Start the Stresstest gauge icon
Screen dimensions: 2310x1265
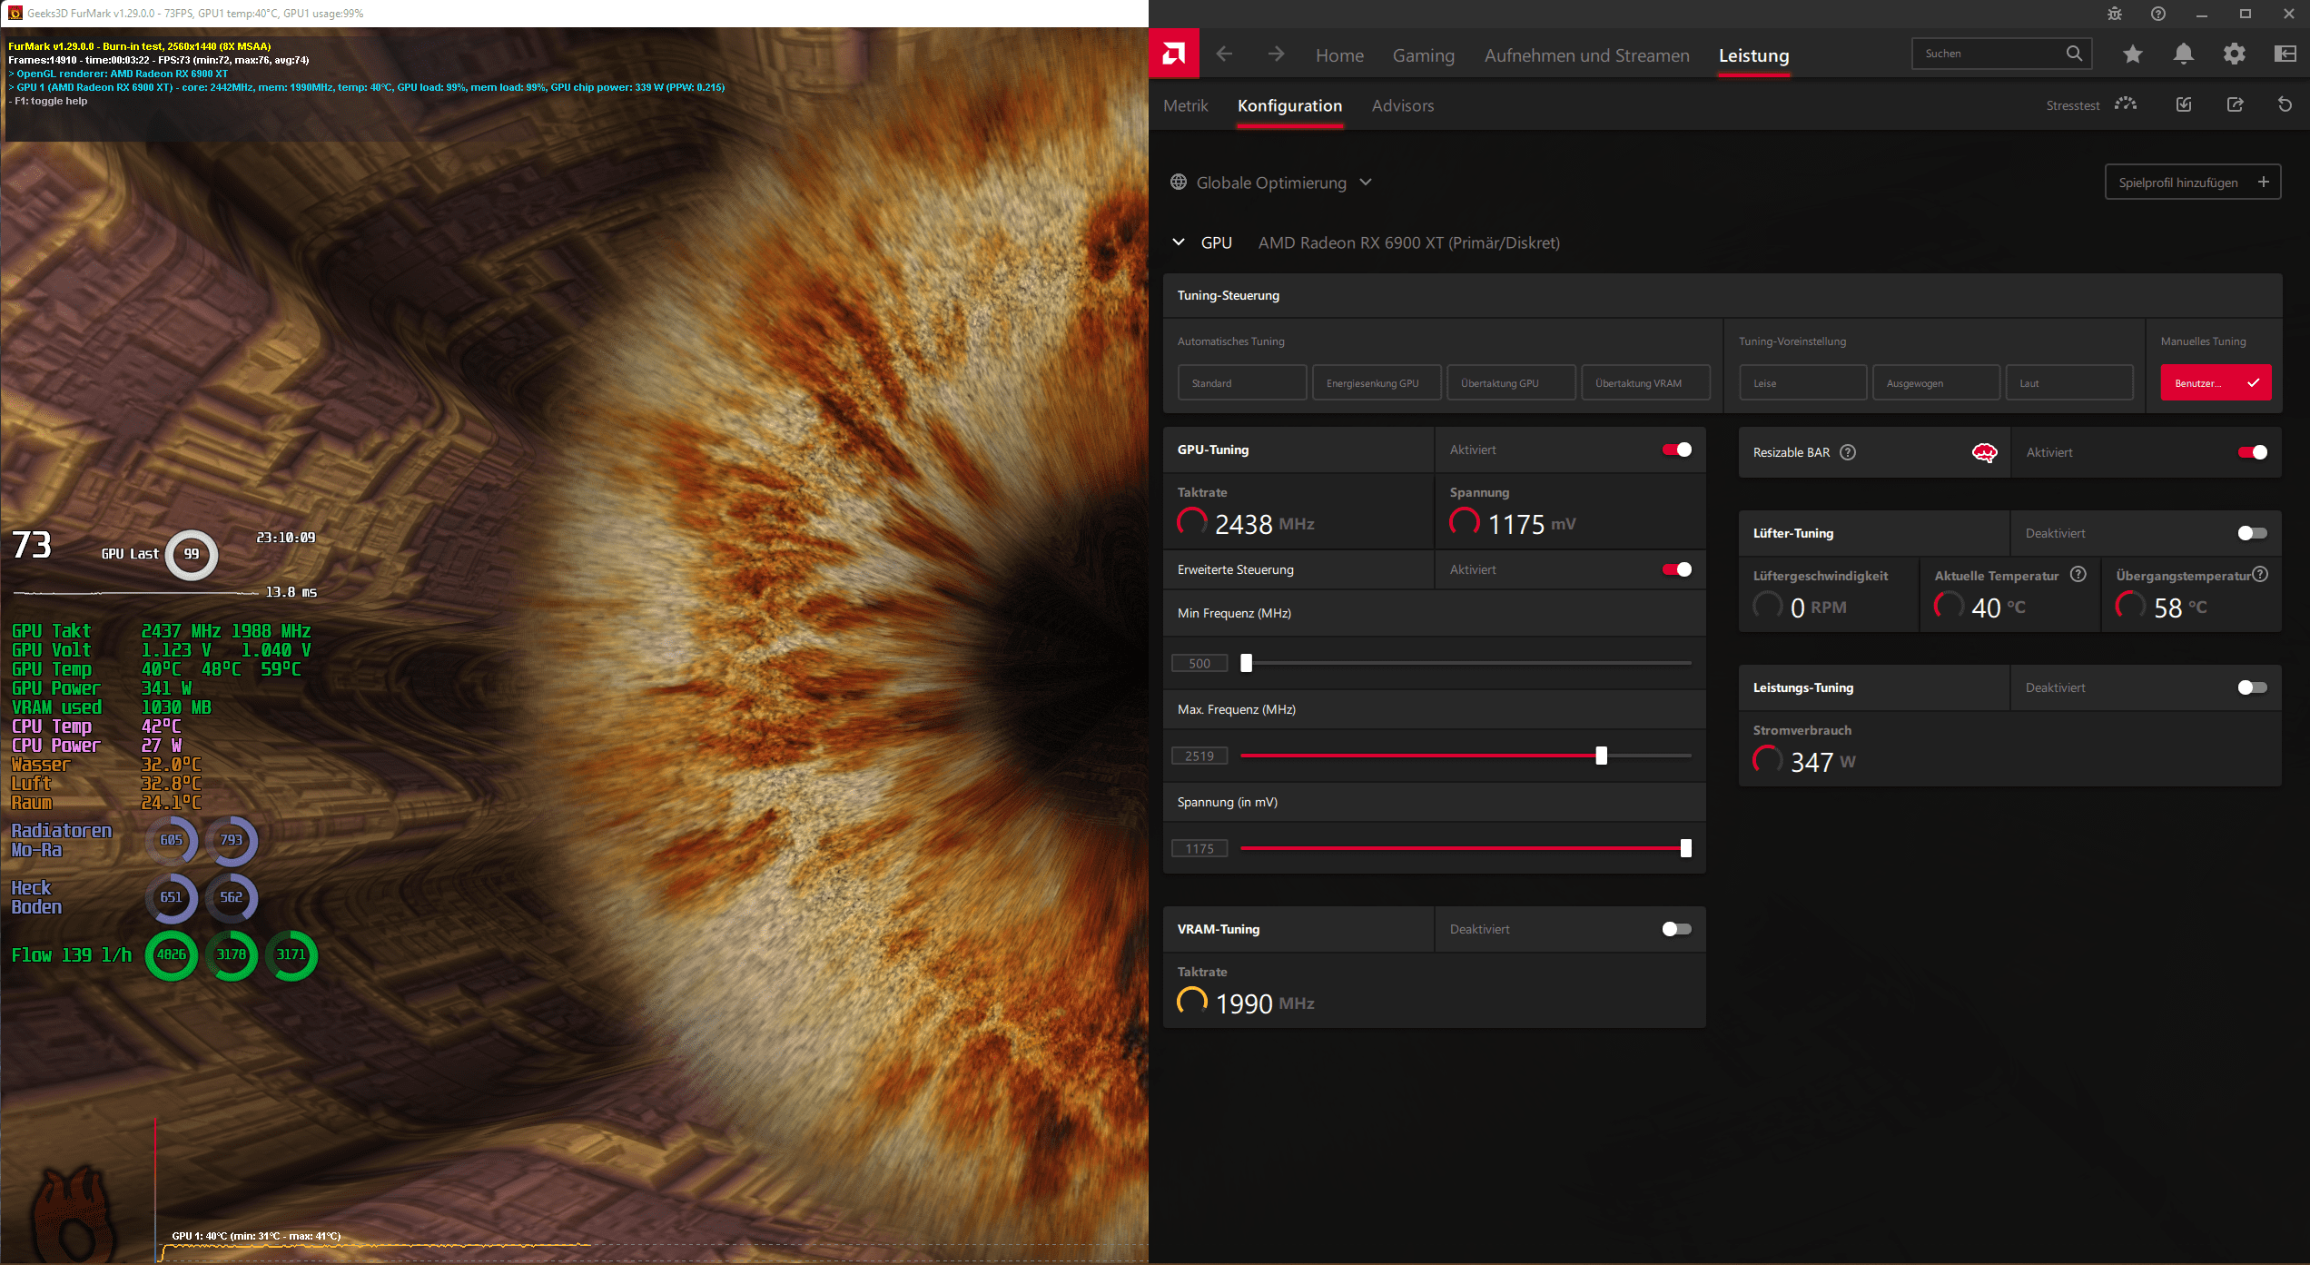point(2126,104)
